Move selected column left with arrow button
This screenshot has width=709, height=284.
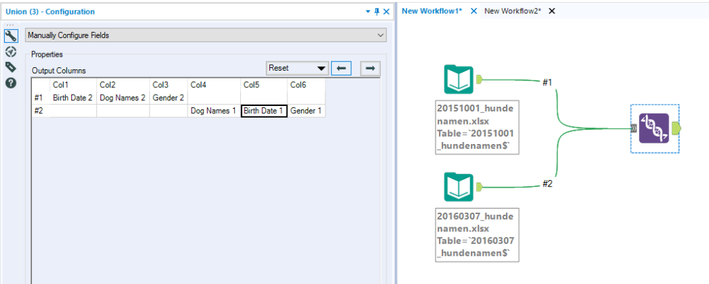[341, 69]
